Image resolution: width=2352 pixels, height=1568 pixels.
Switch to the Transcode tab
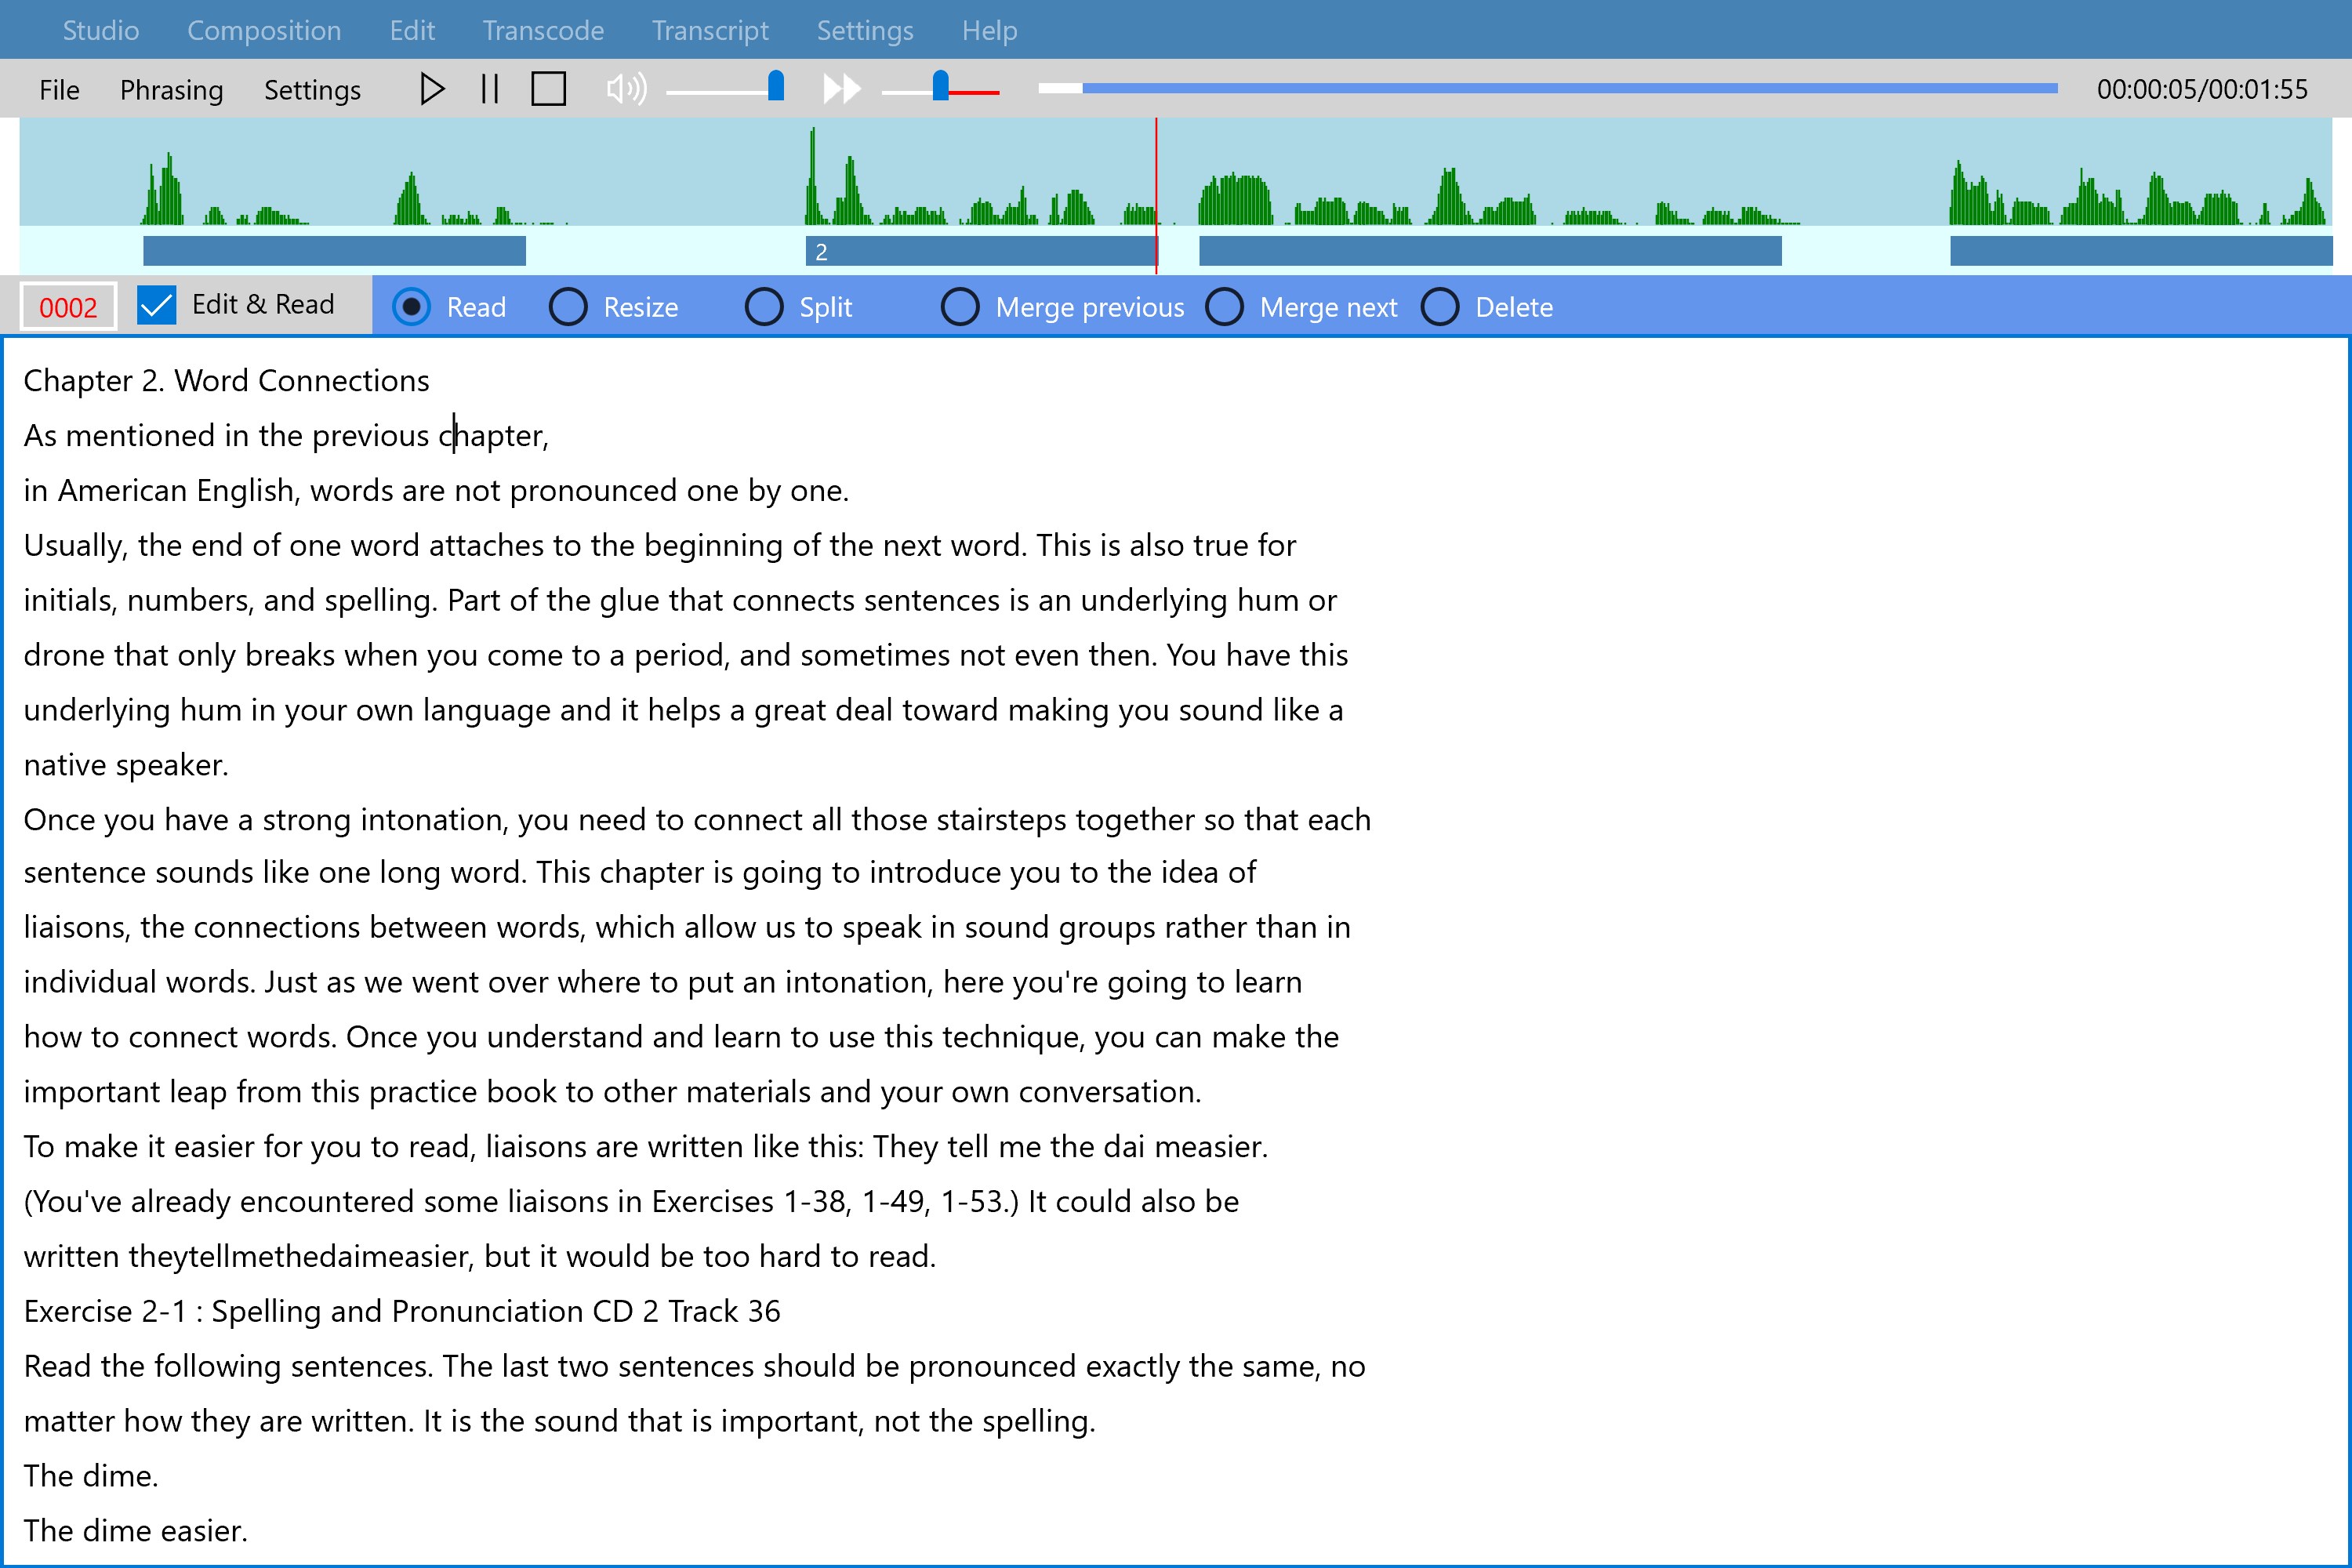(543, 30)
